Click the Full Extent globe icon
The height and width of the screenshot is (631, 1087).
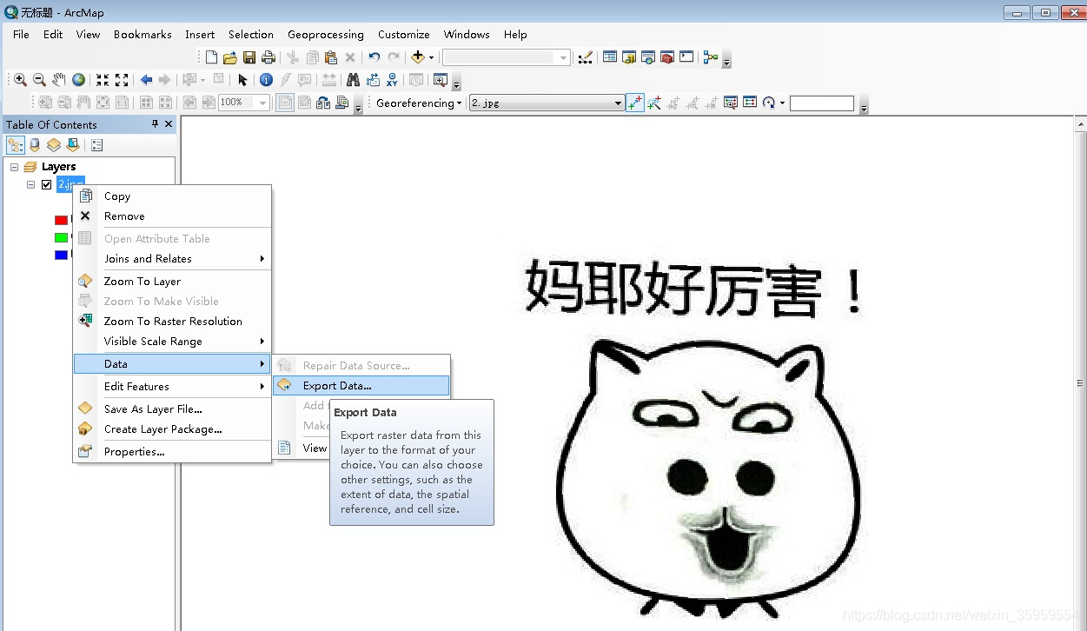pos(78,80)
